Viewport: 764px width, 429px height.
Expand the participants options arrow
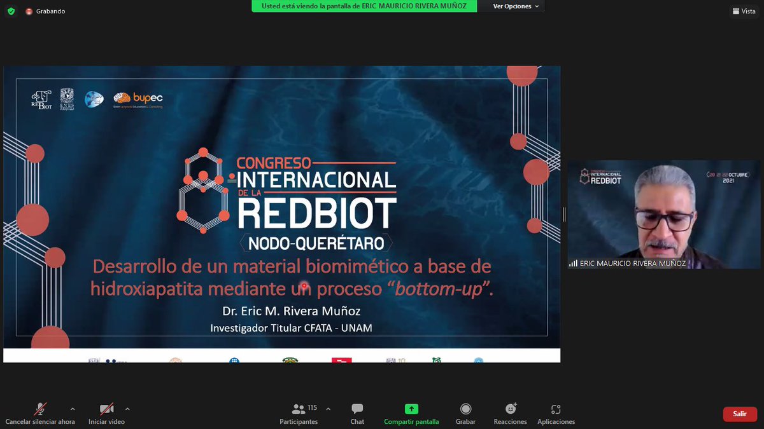328,409
